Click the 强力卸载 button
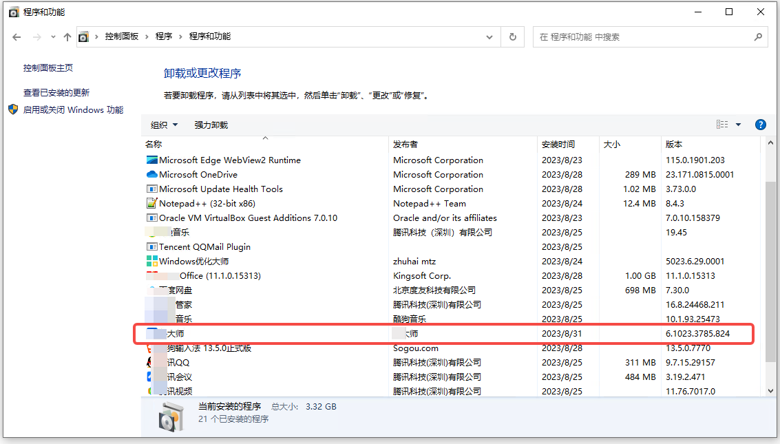 click(x=211, y=125)
